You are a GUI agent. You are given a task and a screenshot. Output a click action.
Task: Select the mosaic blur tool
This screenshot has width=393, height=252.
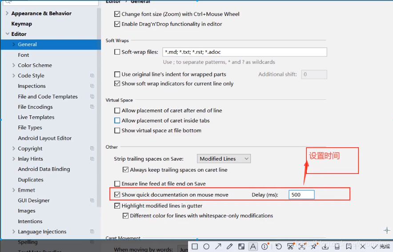point(241,247)
